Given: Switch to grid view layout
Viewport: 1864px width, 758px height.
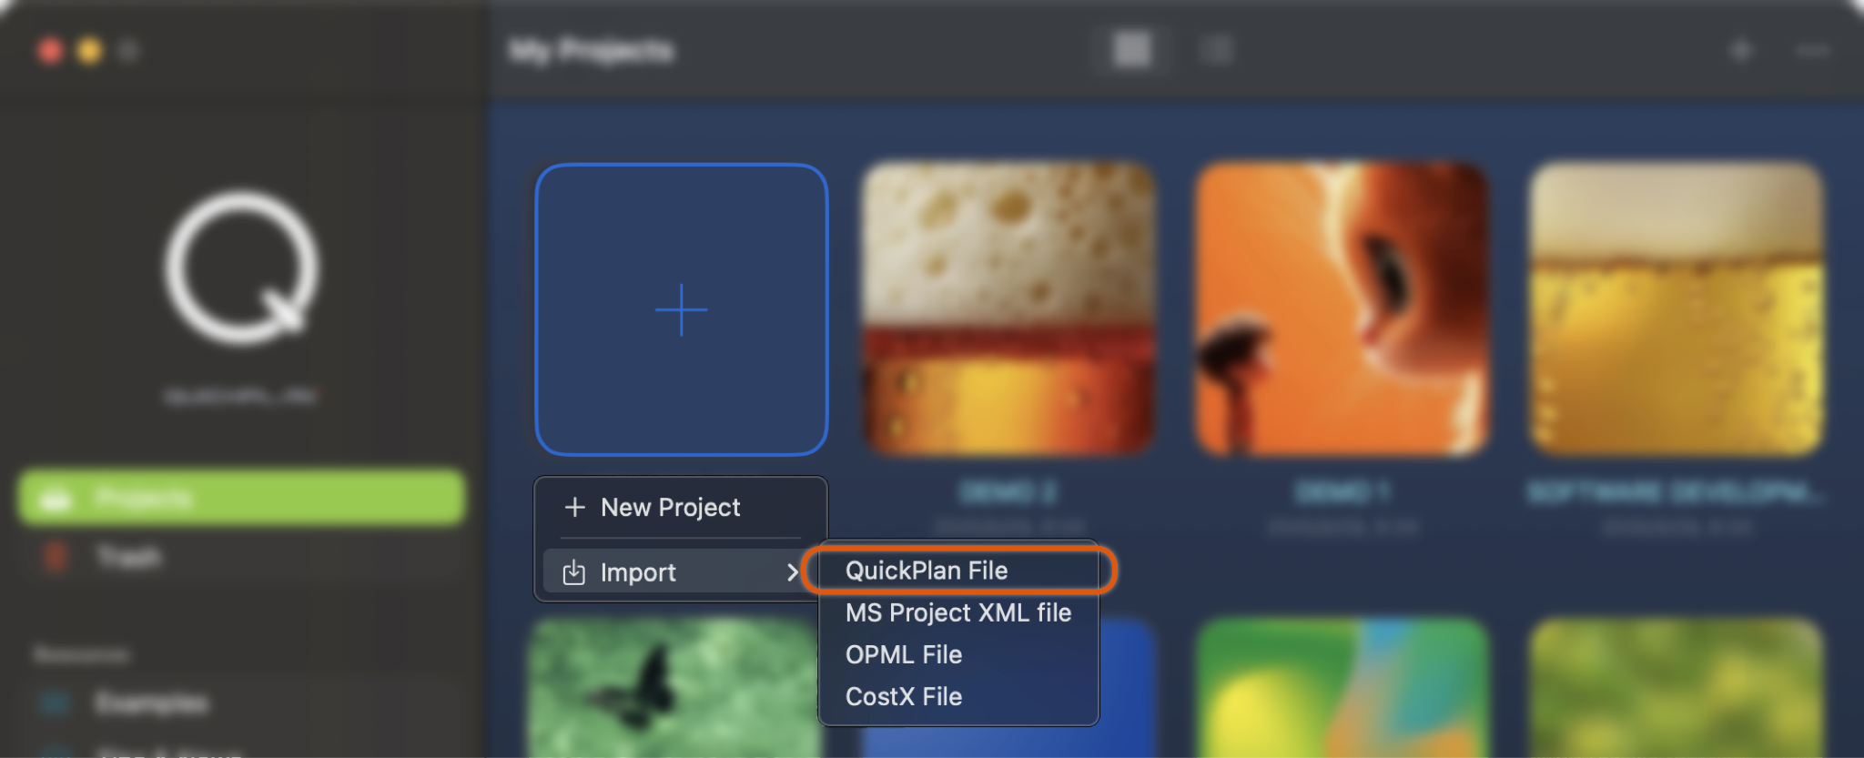Looking at the screenshot, I should point(1132,50).
